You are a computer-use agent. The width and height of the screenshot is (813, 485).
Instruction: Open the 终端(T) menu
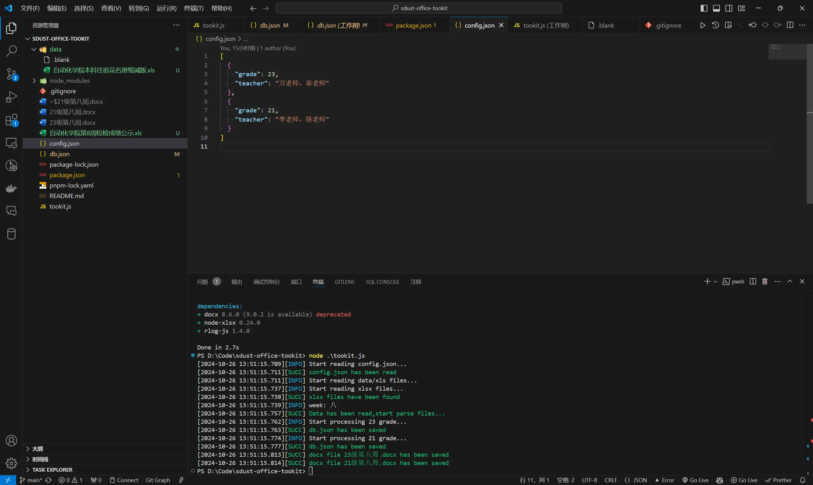(193, 8)
